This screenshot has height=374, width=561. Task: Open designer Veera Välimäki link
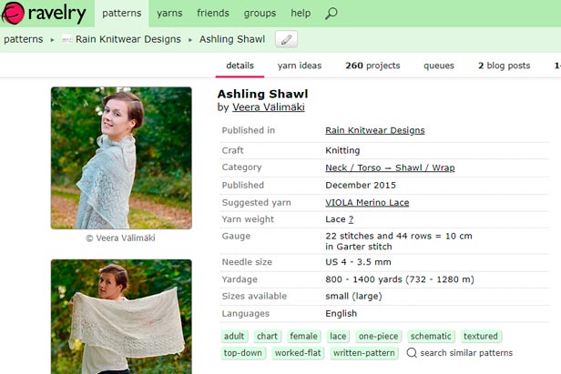(269, 107)
